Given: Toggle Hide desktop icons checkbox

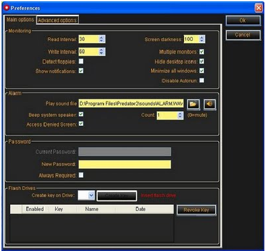Looking at the screenshot, I should click(x=202, y=62).
